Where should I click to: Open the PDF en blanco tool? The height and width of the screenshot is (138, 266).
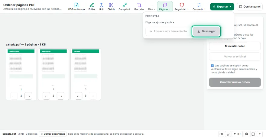coord(76,7)
